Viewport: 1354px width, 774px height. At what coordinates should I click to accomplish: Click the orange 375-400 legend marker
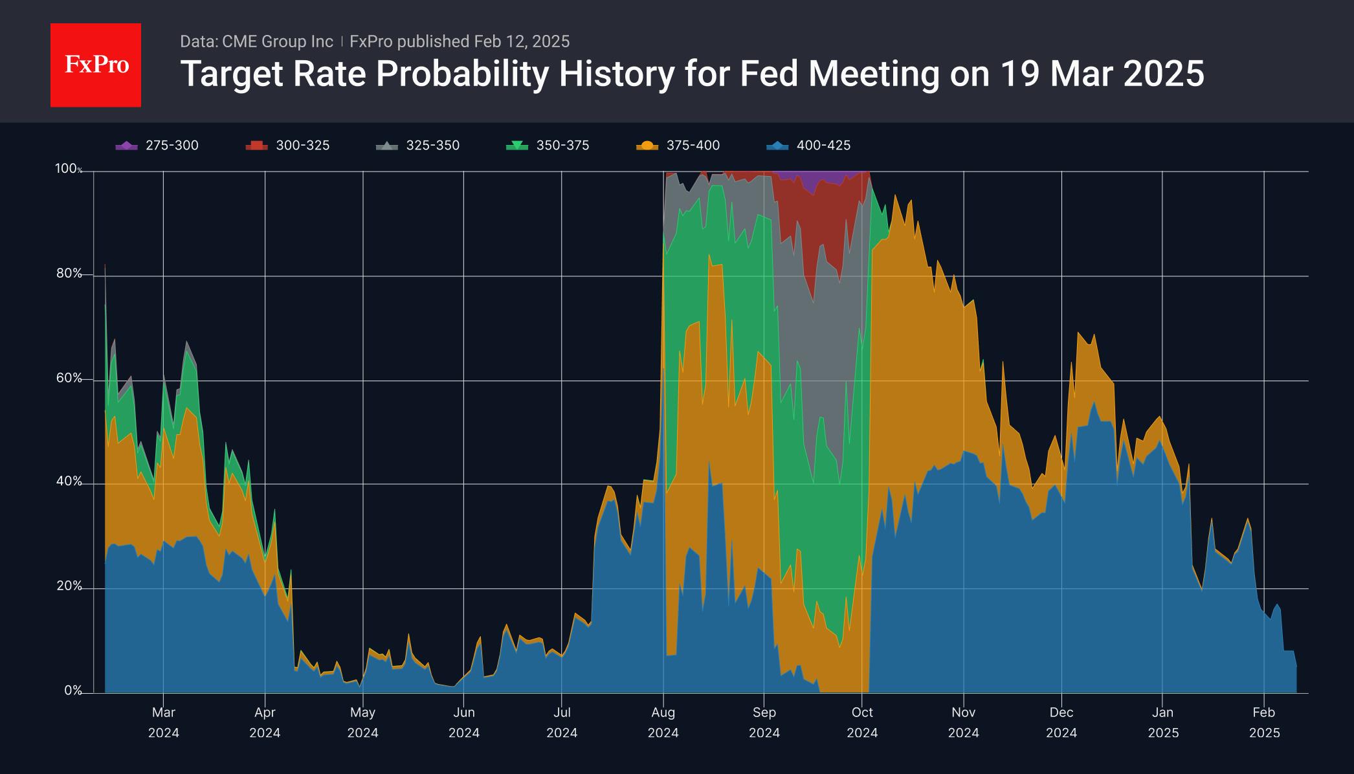[x=647, y=146]
